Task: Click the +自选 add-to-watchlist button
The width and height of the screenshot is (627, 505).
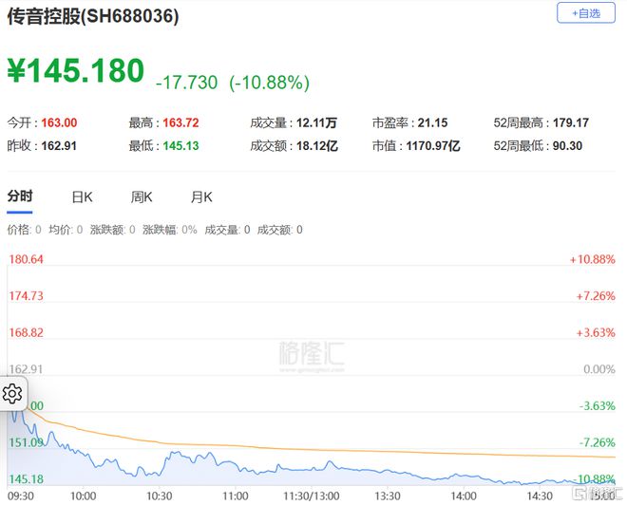Action: tap(586, 13)
